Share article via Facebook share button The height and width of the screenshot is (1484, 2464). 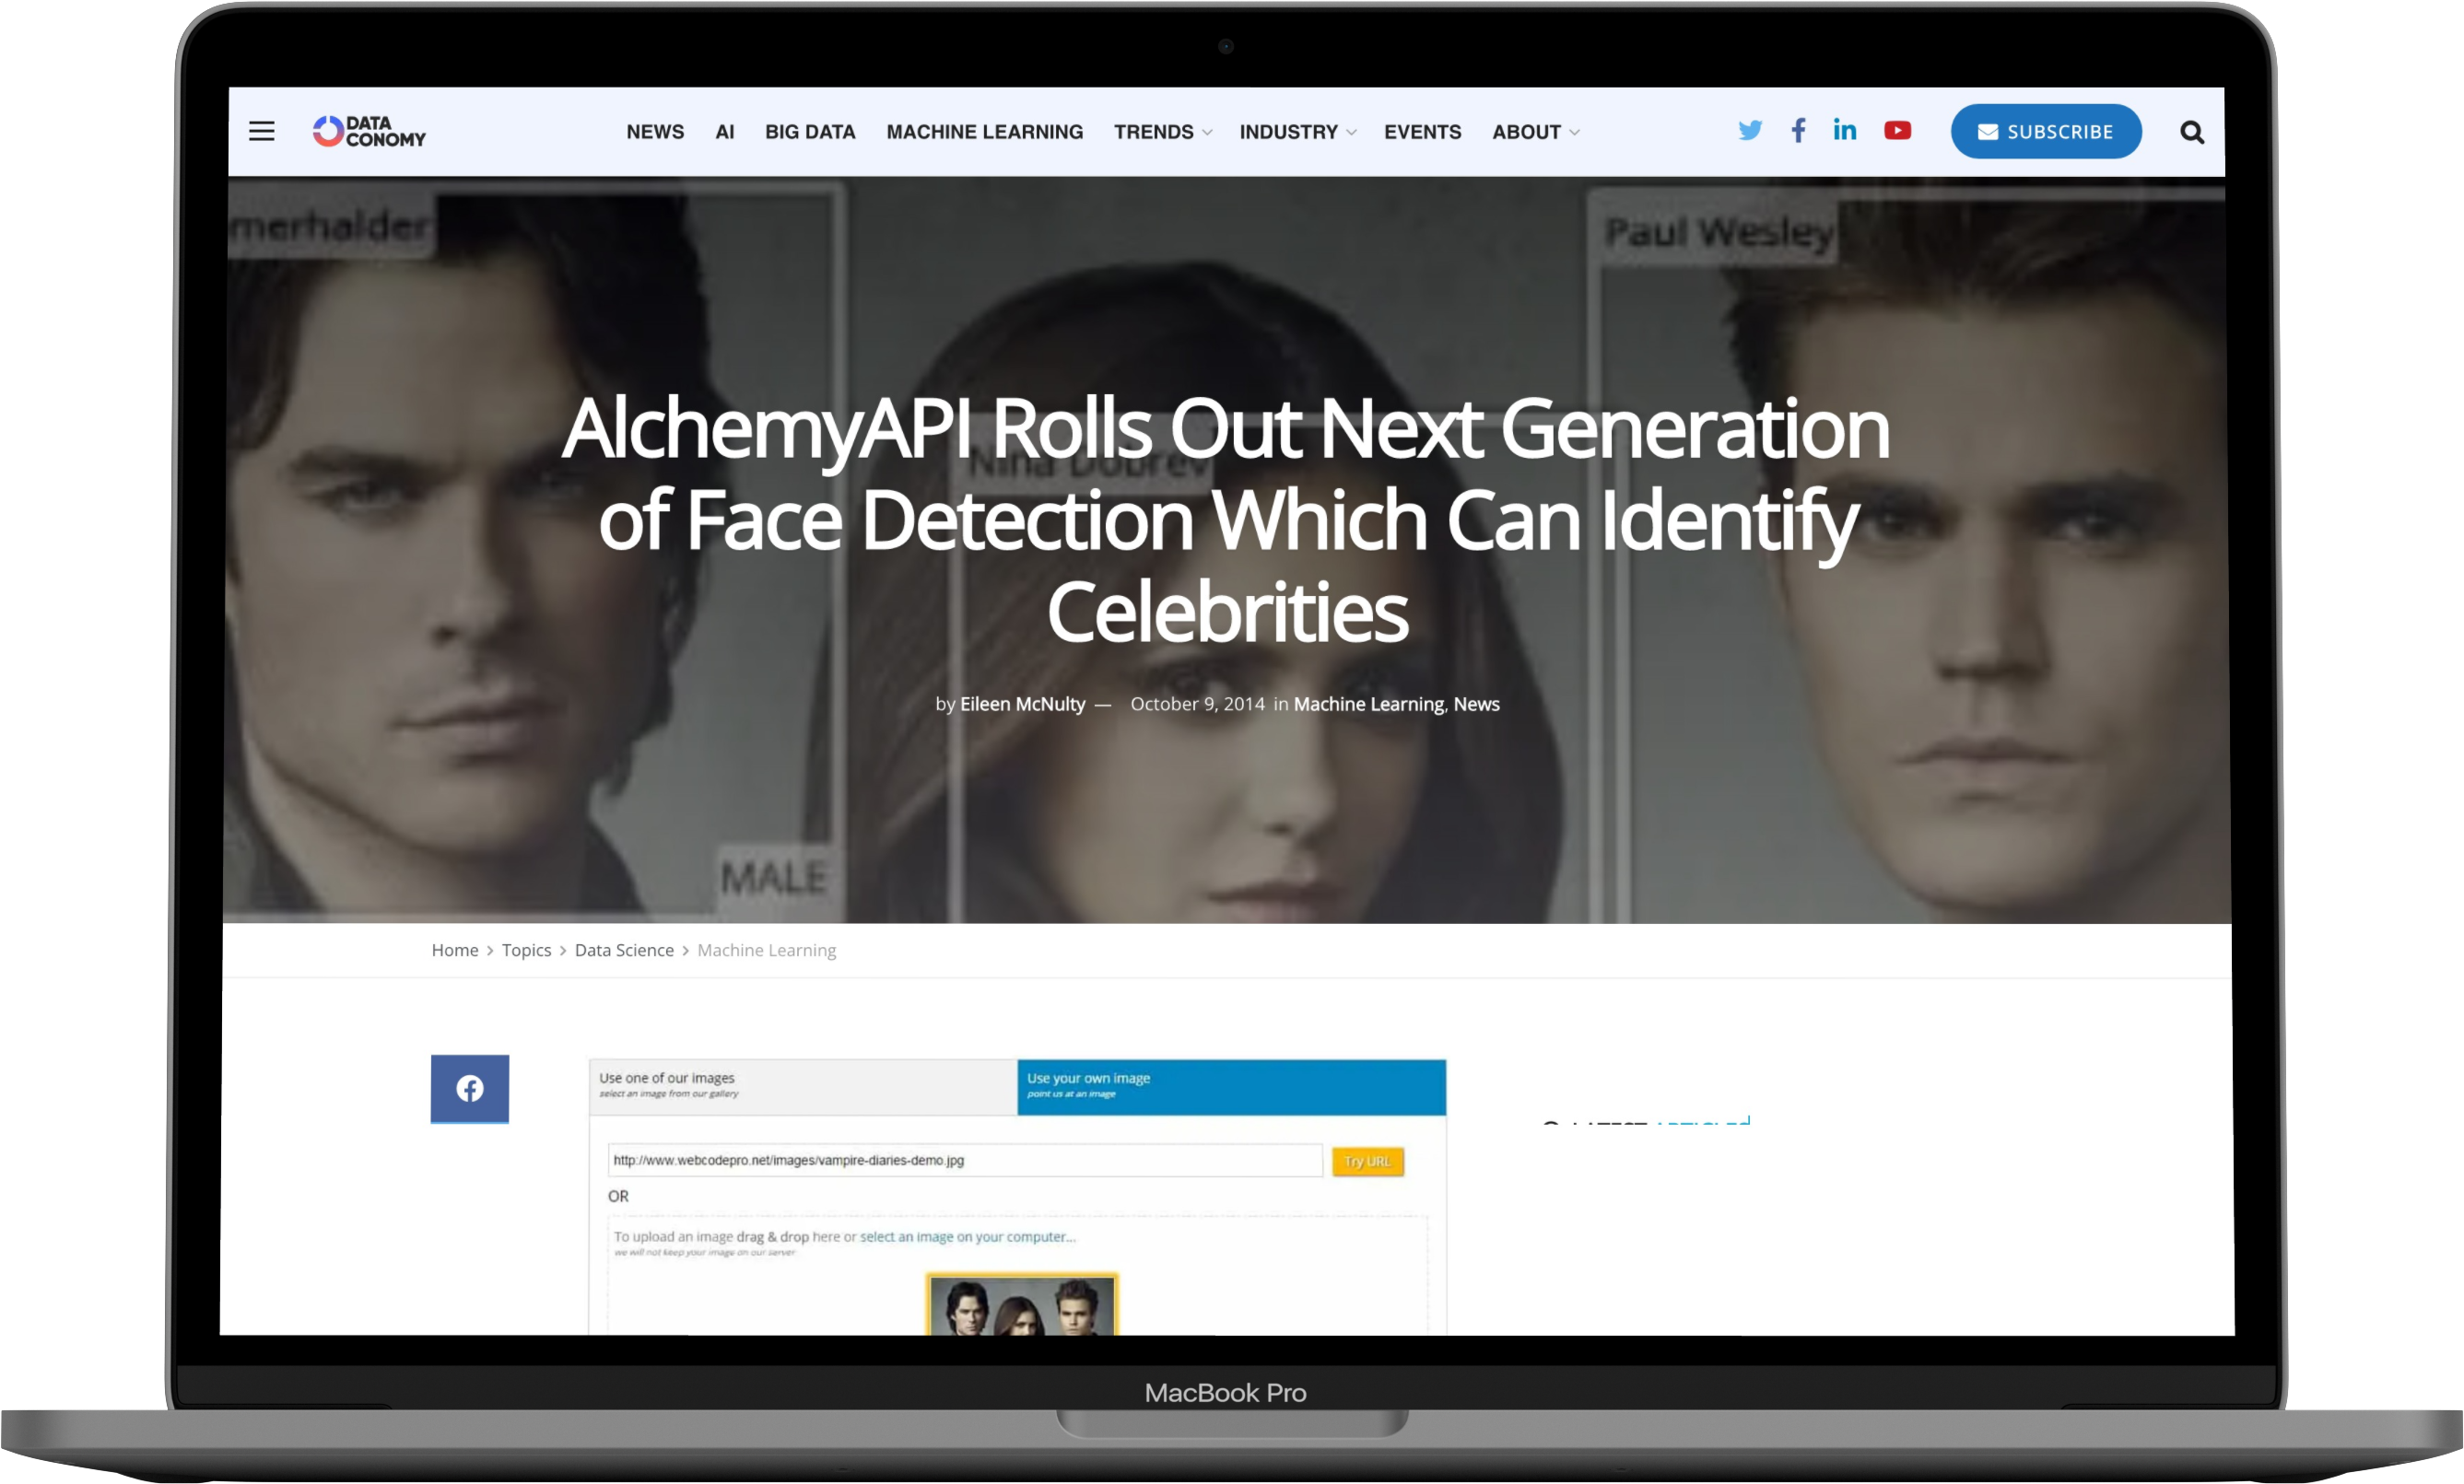470,1088
